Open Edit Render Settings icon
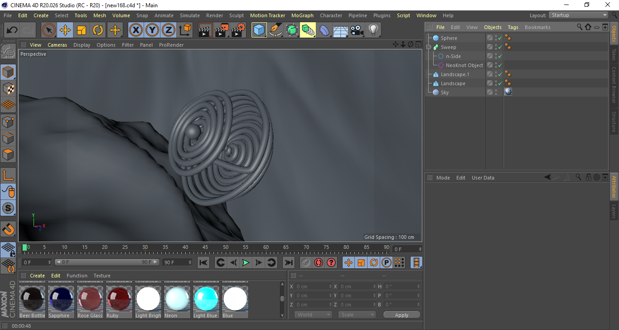This screenshot has height=330, width=619. point(238,30)
